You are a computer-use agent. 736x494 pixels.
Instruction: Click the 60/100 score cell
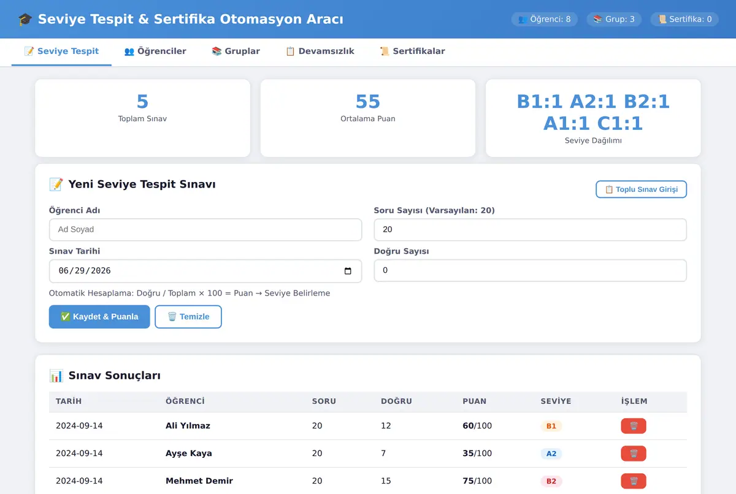(477, 426)
